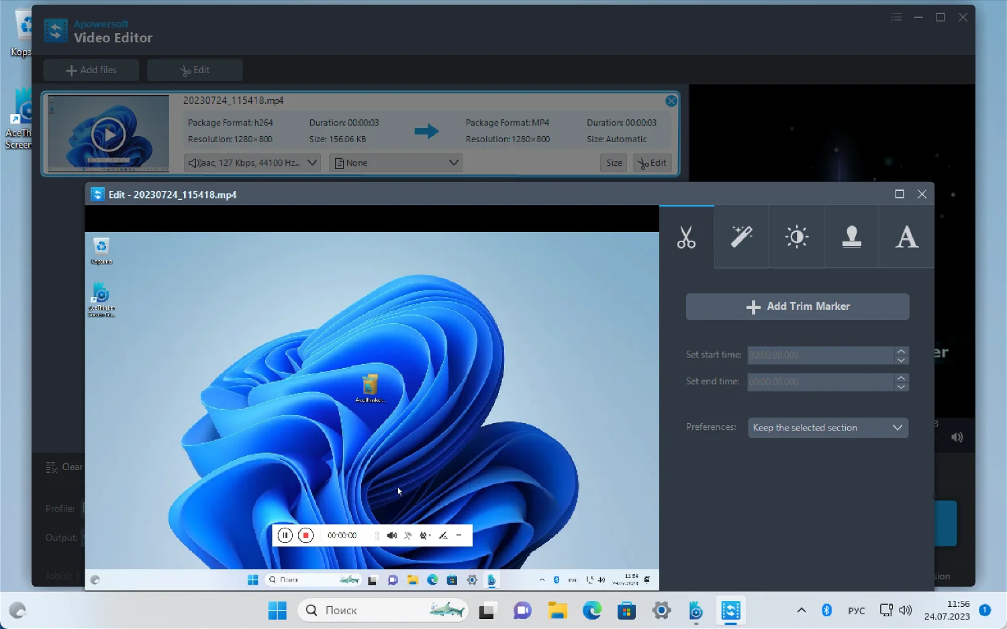
Task: Click Add files in Video Editor window
Action: tap(91, 70)
